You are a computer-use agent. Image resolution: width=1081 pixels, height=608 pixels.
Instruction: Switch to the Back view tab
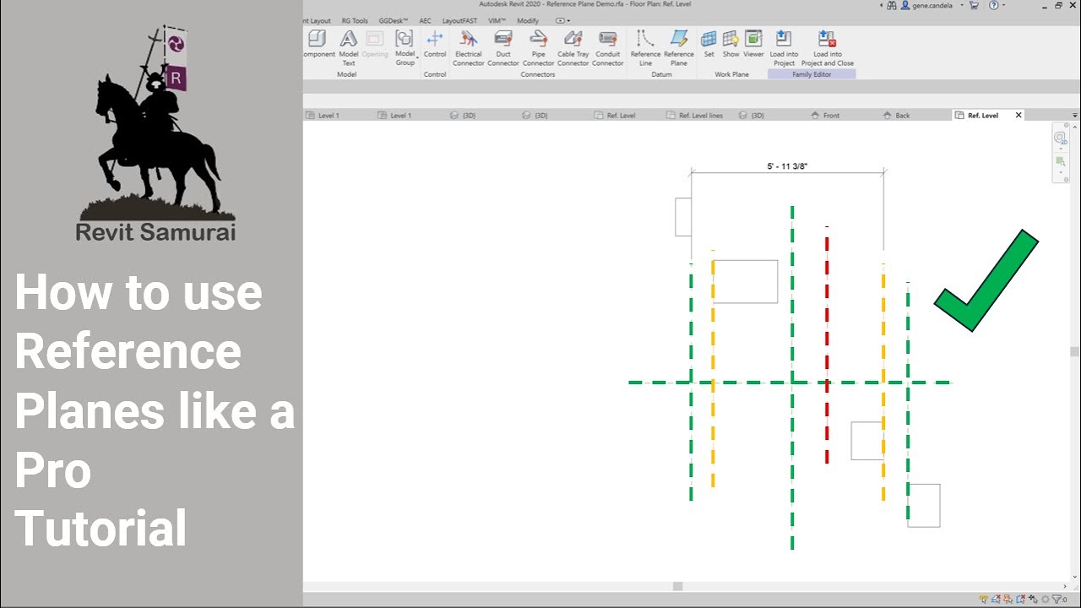click(896, 115)
